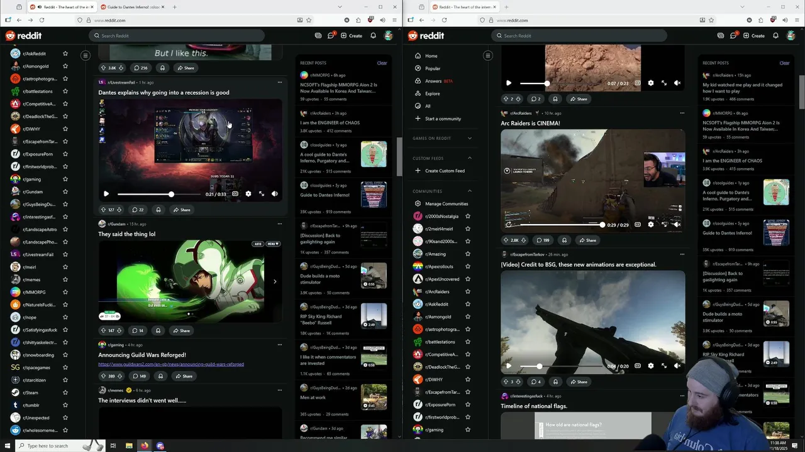
Task: Collapse GAMES ON REDDIT section
Action: coord(470,138)
